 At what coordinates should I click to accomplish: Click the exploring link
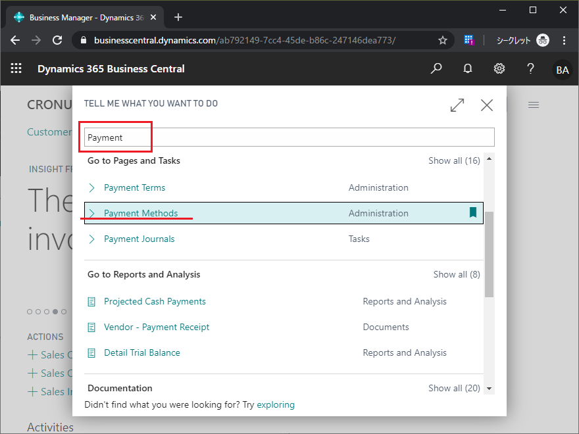(x=276, y=405)
